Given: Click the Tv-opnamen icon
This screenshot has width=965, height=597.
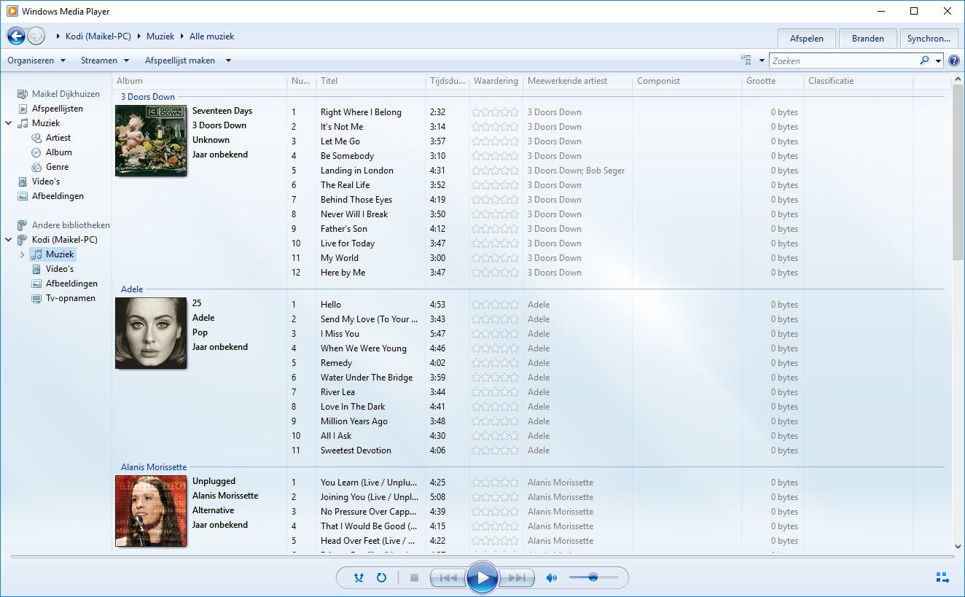Looking at the screenshot, I should [36, 298].
